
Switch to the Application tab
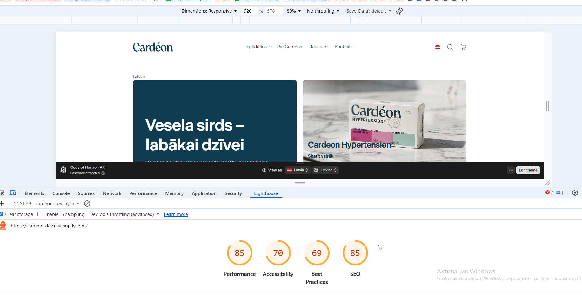[204, 193]
